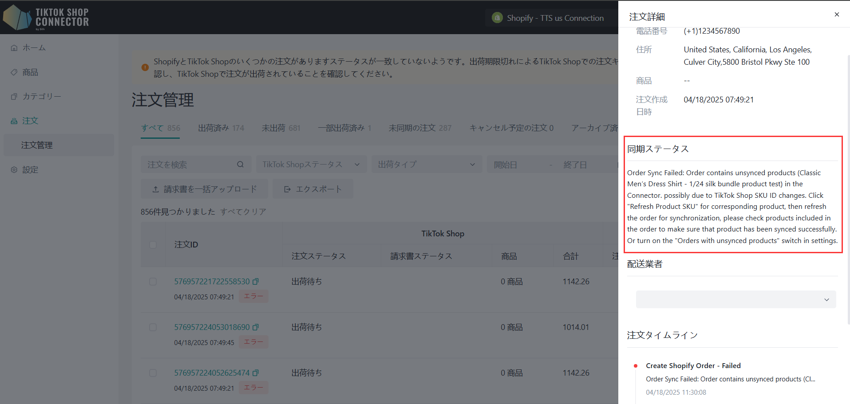Click the settings gear icon in sidebar
850x404 pixels.
click(x=14, y=170)
